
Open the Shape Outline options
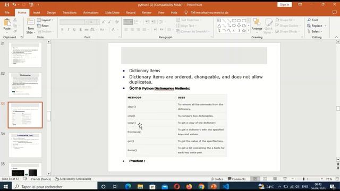(288, 25)
